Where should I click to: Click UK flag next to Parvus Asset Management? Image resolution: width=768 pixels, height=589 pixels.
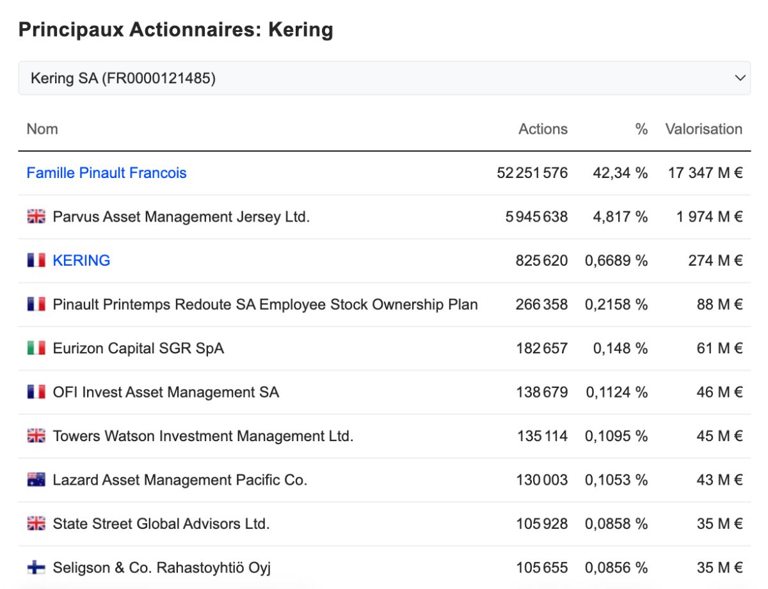click(36, 217)
